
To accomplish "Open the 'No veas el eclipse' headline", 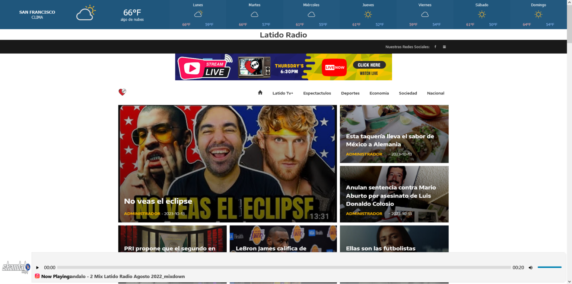I will click(158, 201).
